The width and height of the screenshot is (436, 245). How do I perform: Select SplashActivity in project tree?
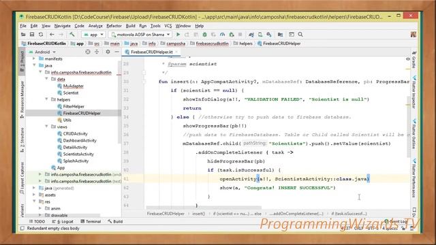point(76,161)
